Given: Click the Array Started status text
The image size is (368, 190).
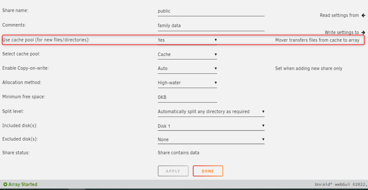Looking at the screenshot, I should [x=23, y=184].
